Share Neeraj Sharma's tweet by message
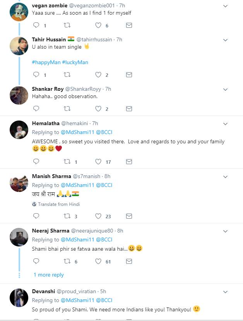This screenshot has width=243, height=321. click(129, 262)
